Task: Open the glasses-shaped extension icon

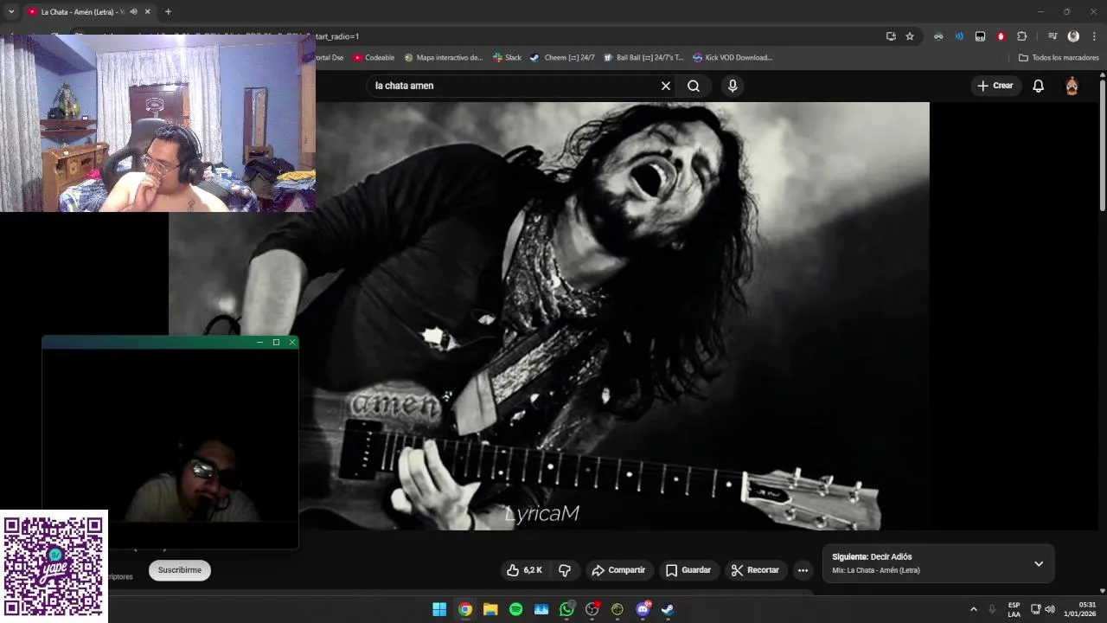Action: 938,36
